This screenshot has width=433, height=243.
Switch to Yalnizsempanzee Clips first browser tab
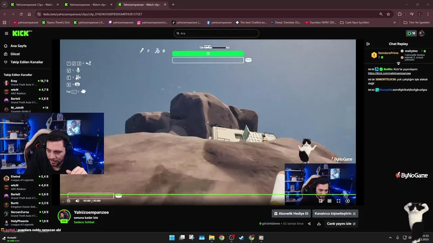click(x=34, y=5)
